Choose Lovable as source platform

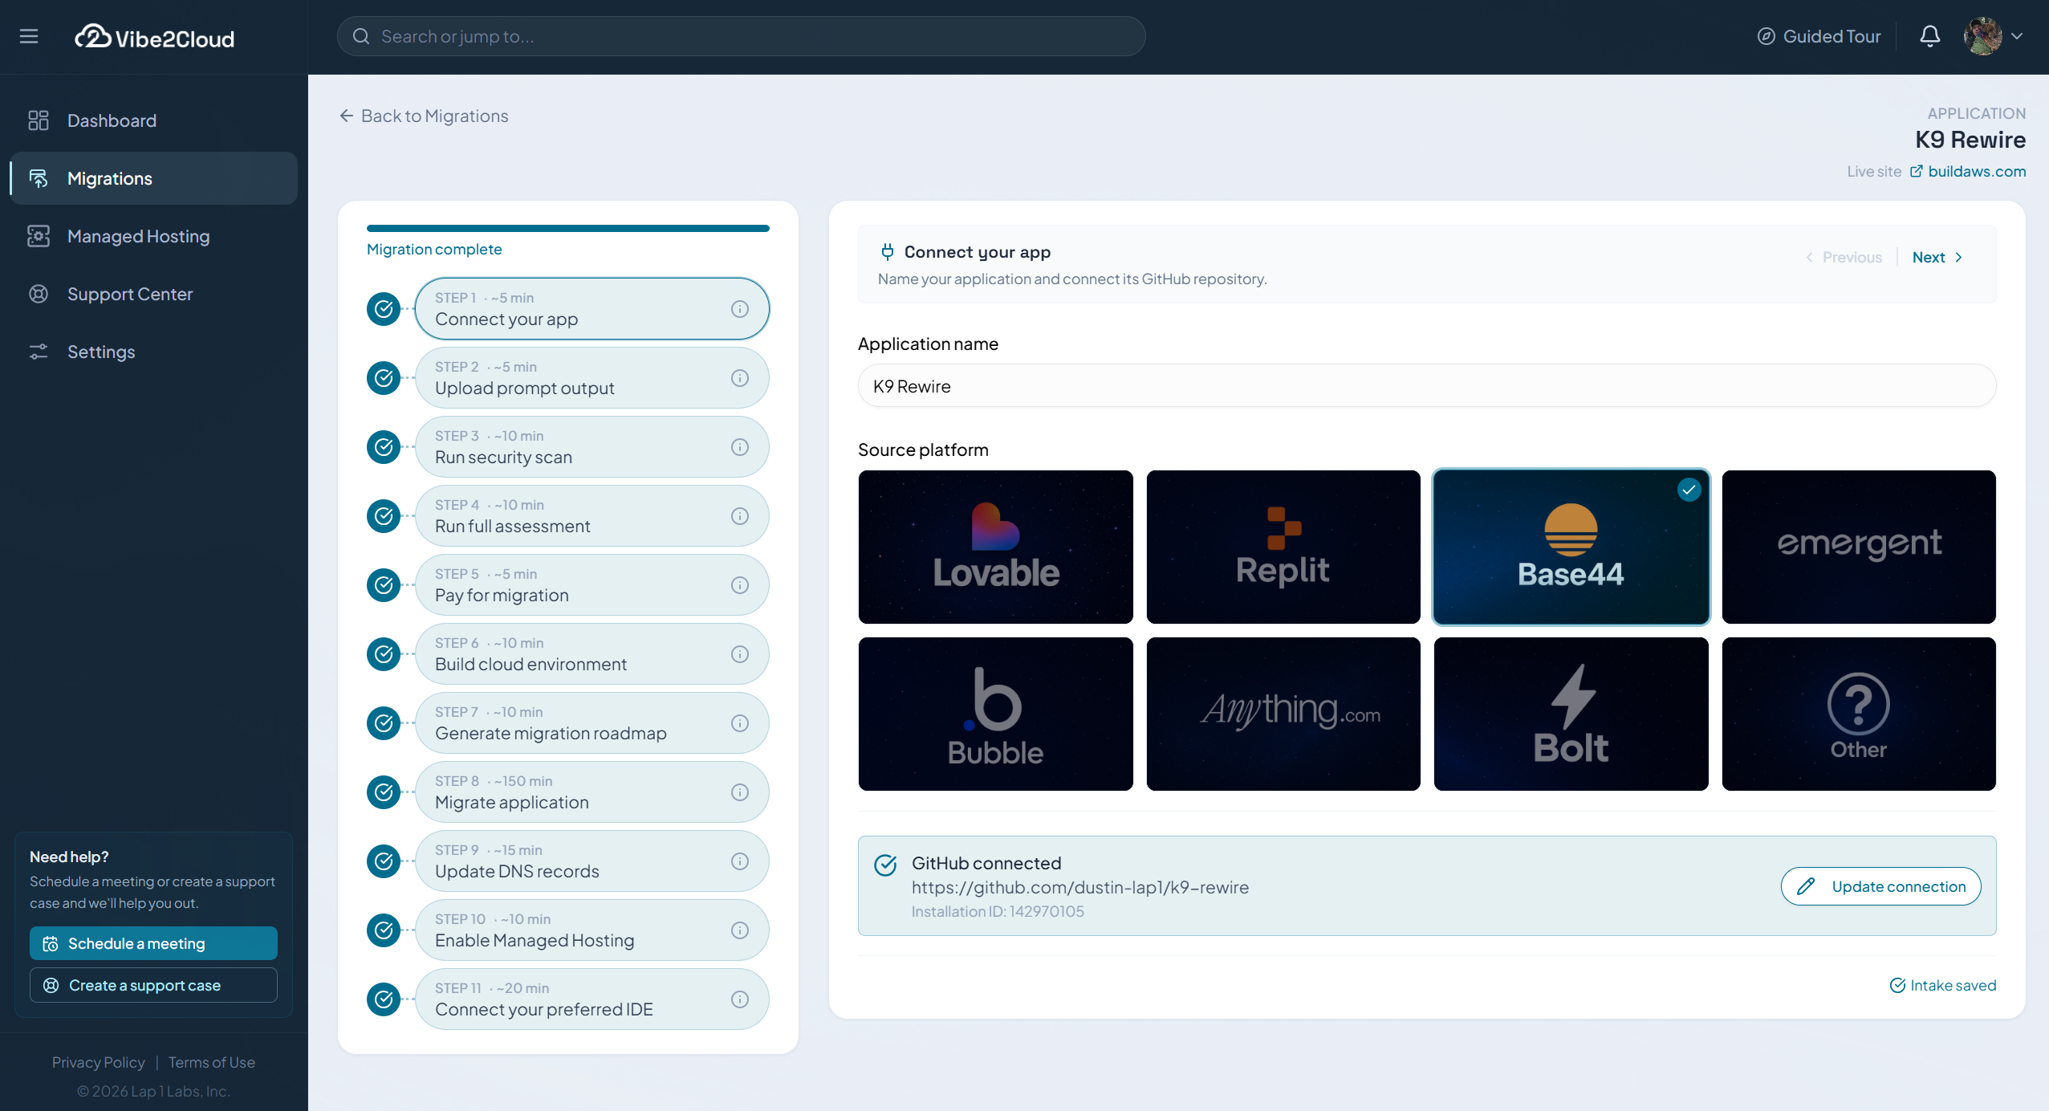coord(995,547)
